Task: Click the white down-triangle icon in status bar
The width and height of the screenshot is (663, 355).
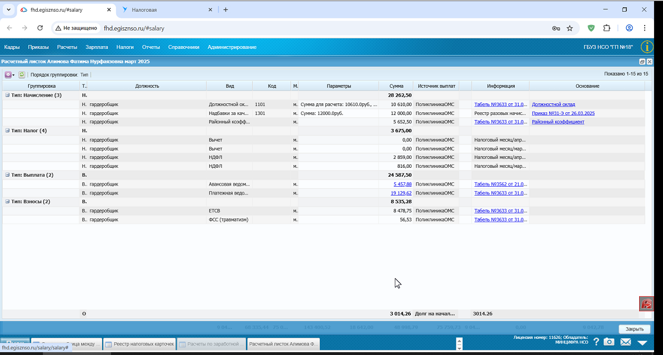Action: click(x=642, y=342)
